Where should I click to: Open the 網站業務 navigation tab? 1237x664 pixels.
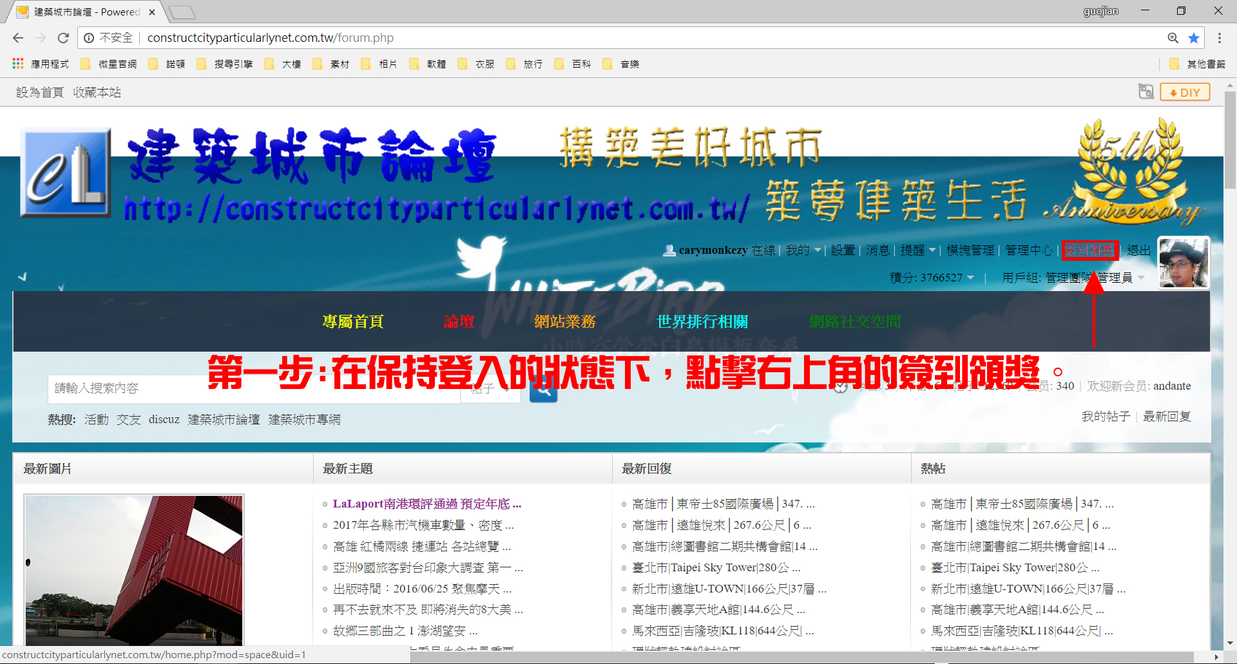tap(564, 321)
